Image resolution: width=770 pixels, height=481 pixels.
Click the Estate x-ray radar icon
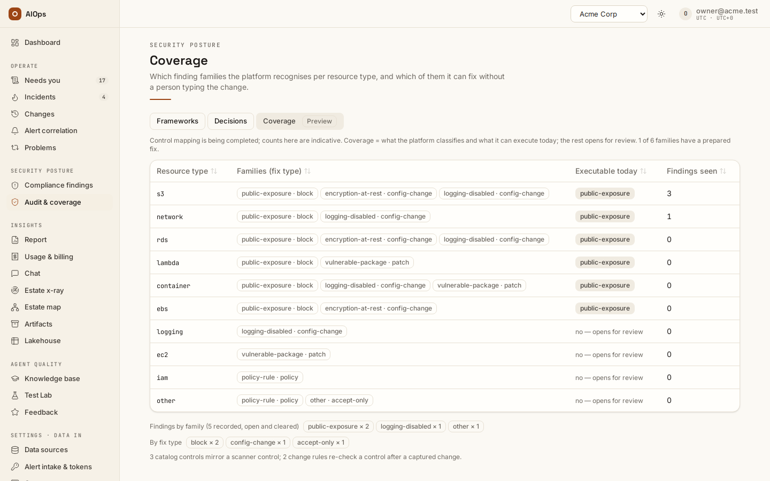tap(15, 291)
